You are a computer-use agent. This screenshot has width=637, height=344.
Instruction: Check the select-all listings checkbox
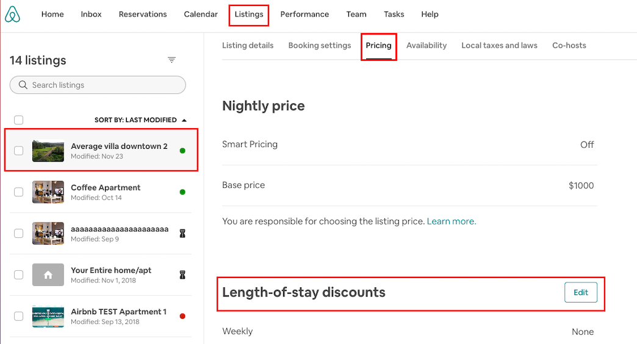(x=19, y=120)
